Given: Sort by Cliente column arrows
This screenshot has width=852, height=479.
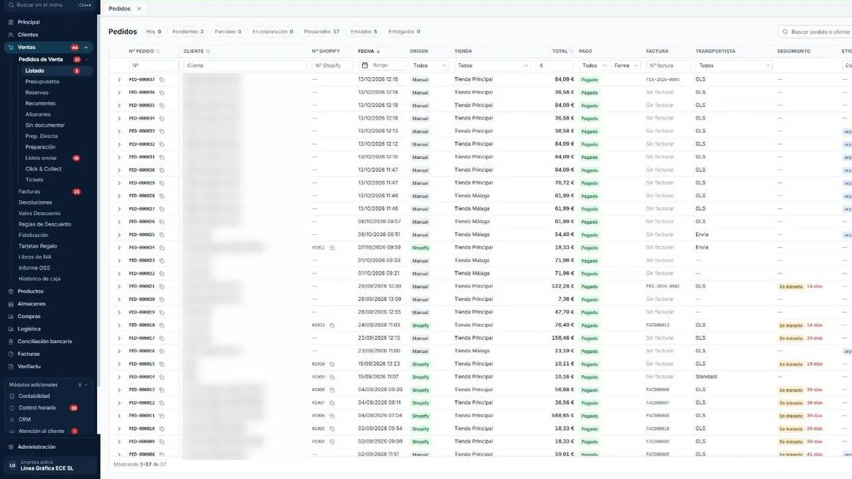Looking at the screenshot, I should [x=208, y=51].
